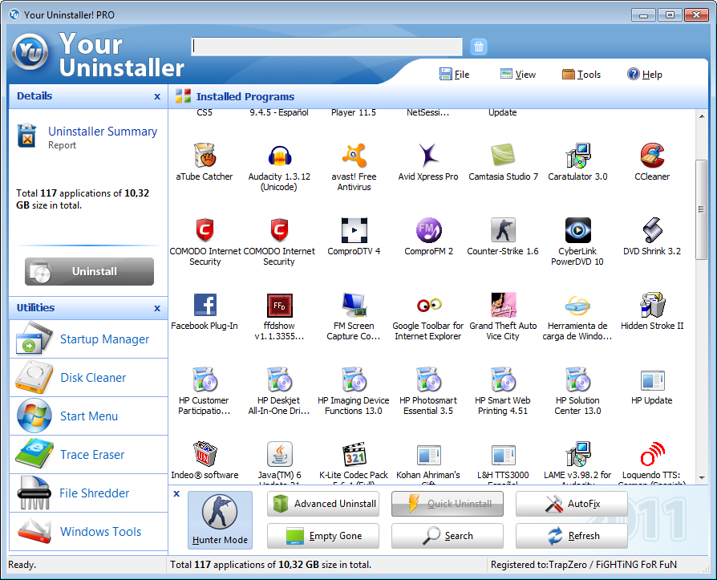
Task: Select the L&H TTS3000 program icon
Action: (503, 455)
